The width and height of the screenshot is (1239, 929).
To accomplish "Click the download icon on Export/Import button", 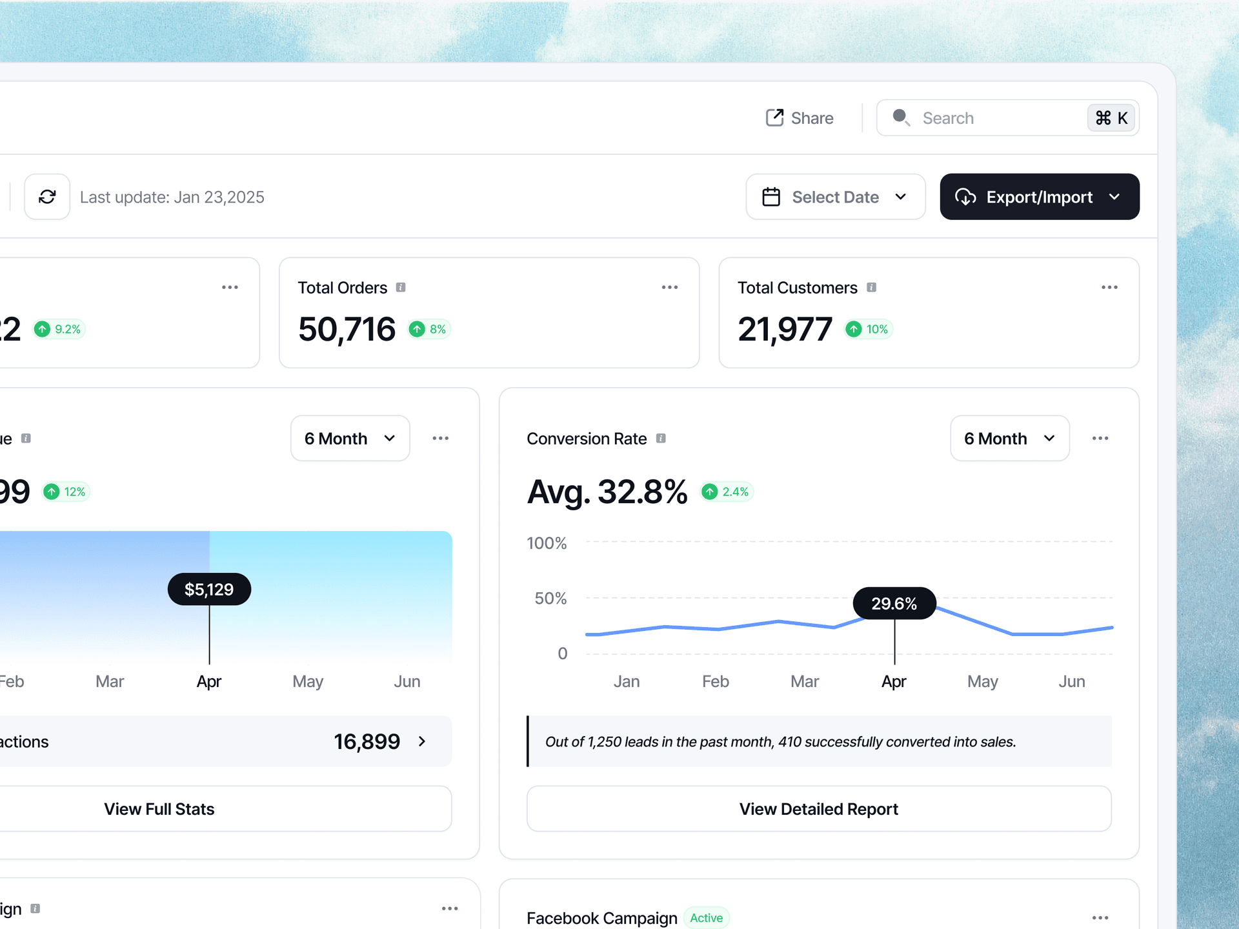I will 966,197.
